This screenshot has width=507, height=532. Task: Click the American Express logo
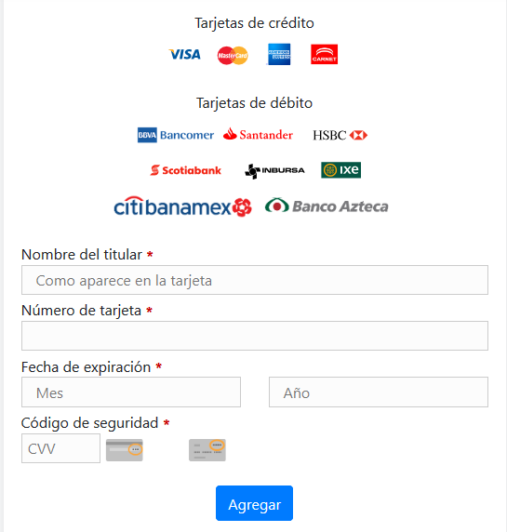(279, 54)
